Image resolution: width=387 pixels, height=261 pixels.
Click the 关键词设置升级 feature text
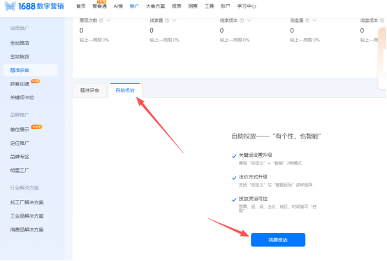(256, 155)
